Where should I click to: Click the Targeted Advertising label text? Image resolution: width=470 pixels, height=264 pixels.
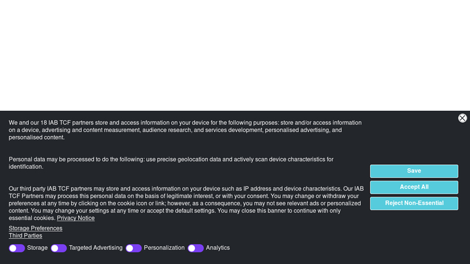(96, 248)
